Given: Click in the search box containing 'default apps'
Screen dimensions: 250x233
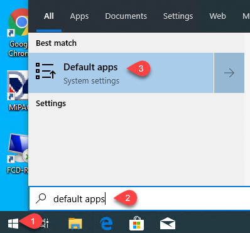Looking at the screenshot, I should [x=139, y=198].
